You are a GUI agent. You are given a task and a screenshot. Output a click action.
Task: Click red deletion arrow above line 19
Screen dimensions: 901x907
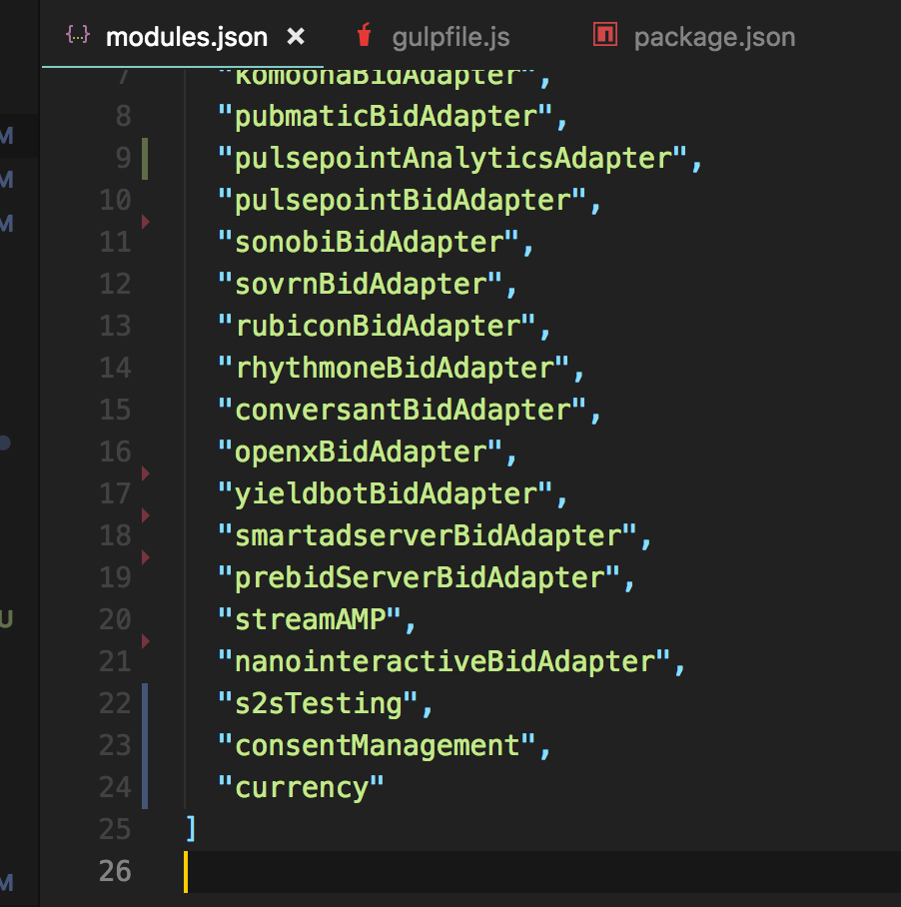click(x=146, y=557)
